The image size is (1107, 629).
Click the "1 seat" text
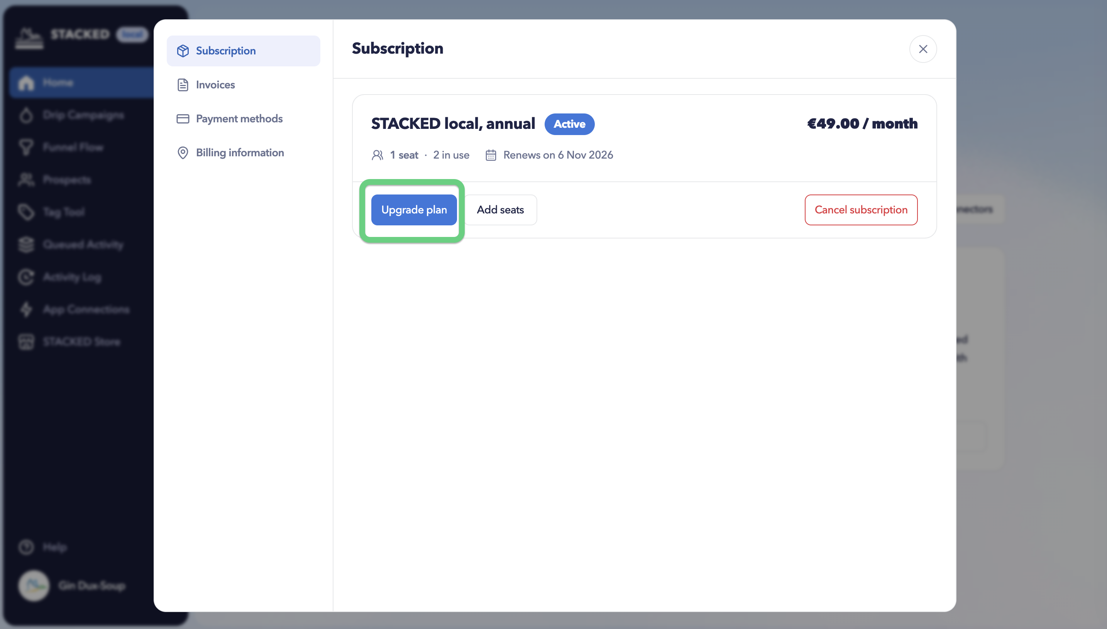[404, 155]
